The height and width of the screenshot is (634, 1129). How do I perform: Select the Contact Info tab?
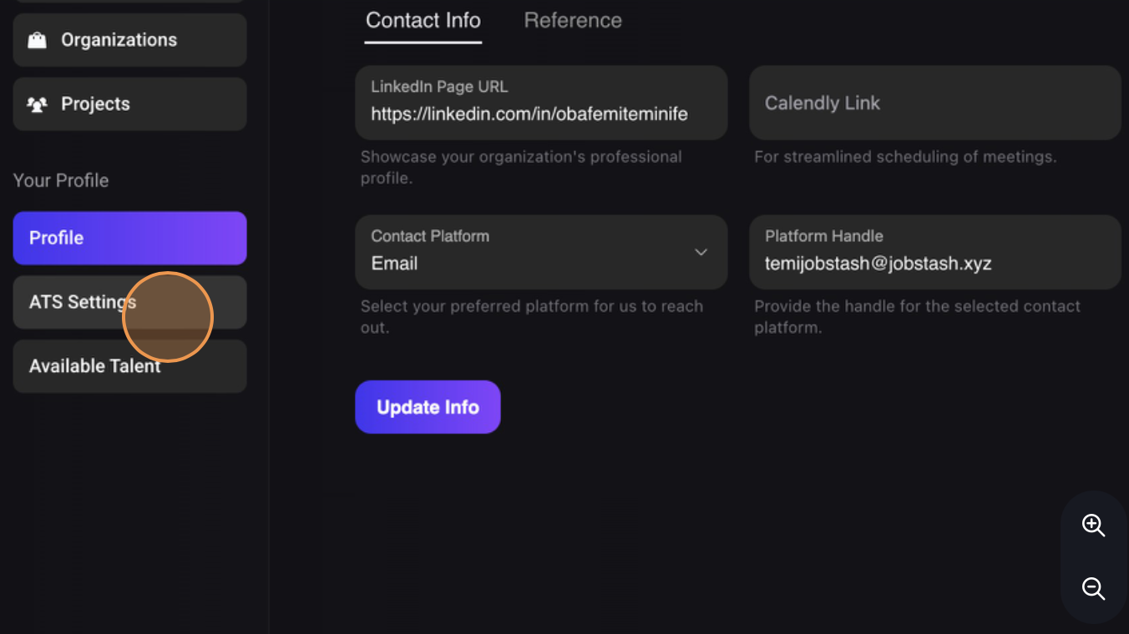tap(423, 20)
